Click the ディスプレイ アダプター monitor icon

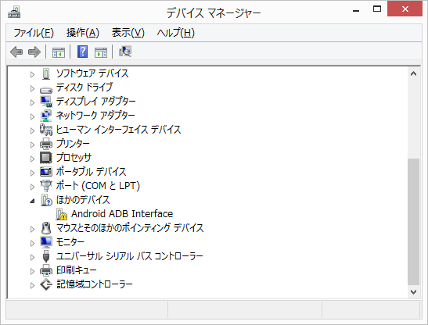point(46,102)
